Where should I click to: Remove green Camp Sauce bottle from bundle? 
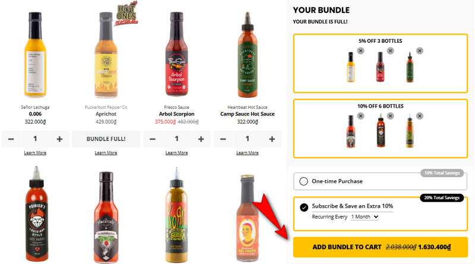point(420,51)
